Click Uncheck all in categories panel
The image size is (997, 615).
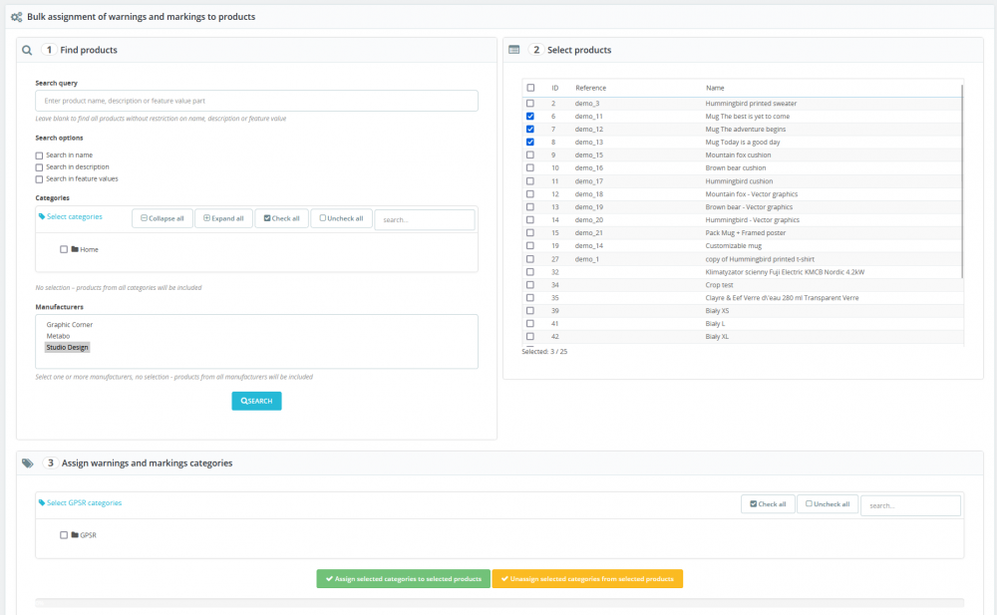(341, 218)
